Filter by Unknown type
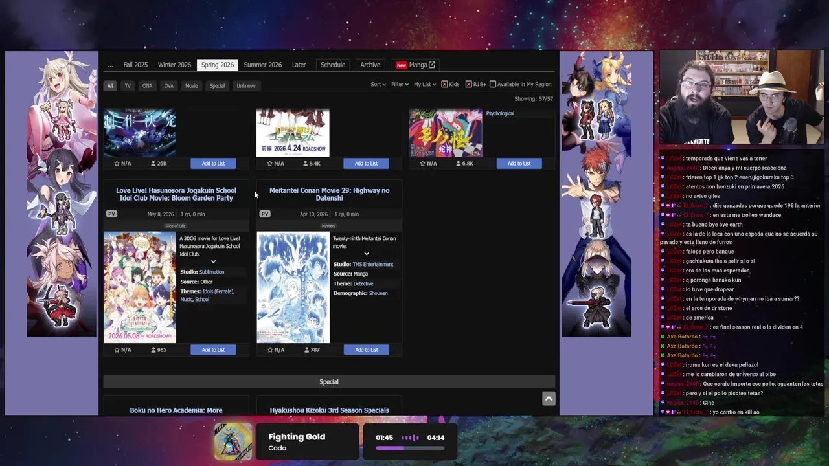829x466 pixels. (246, 85)
